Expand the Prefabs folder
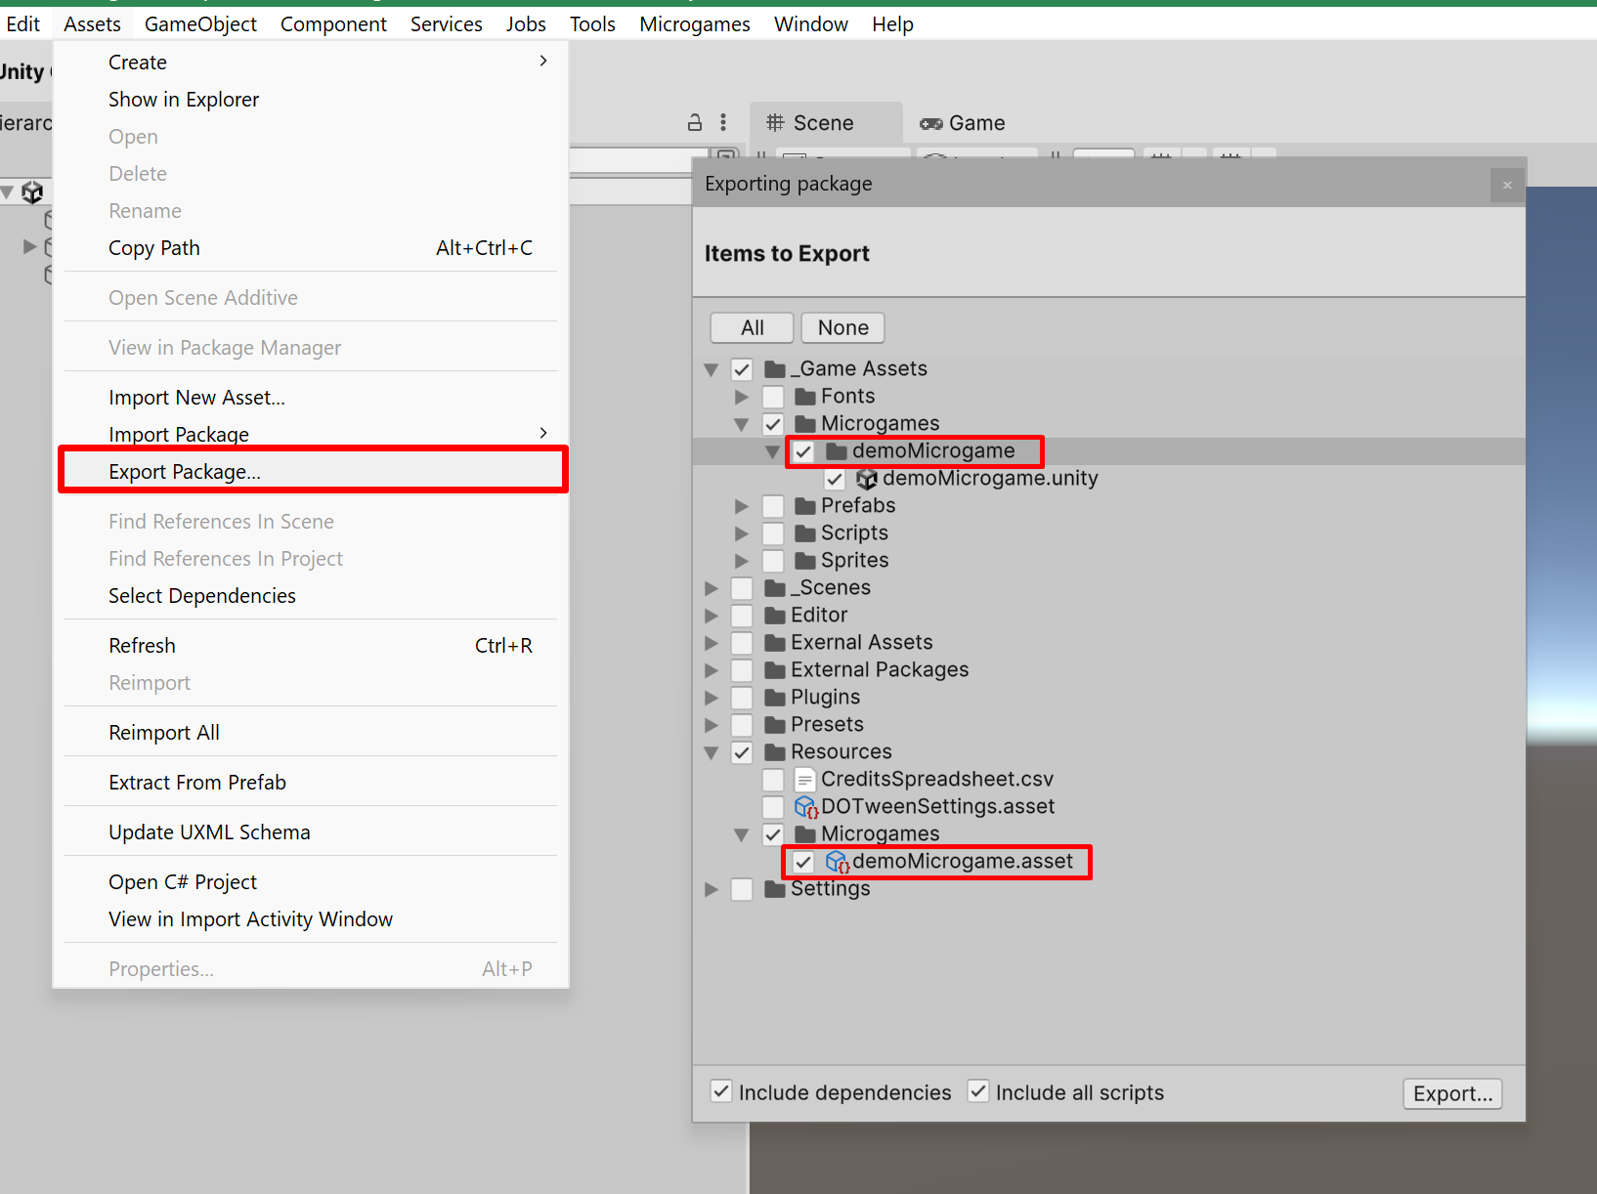Image resolution: width=1597 pixels, height=1194 pixels. 742,506
